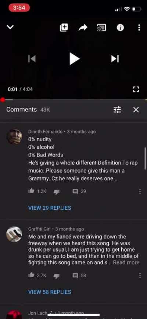Tap the add to playlist icon
This screenshot has height=319, width=147.
point(64,28)
